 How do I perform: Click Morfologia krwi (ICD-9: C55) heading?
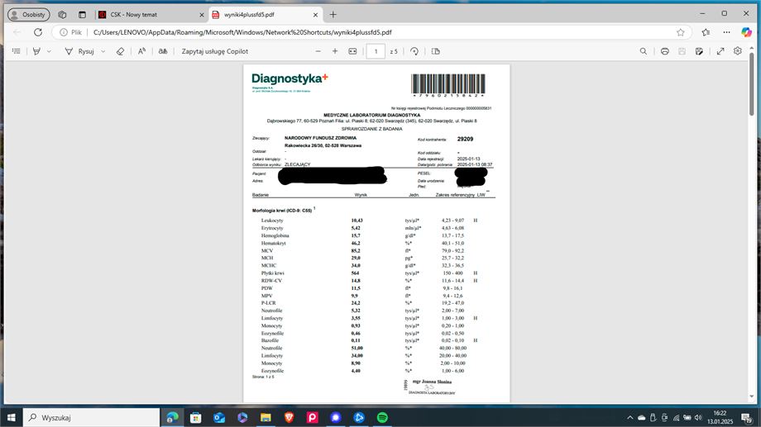(282, 211)
